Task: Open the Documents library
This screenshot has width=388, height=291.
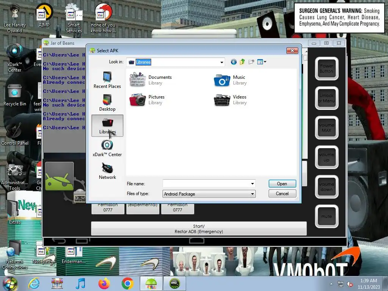Action: pos(150,80)
